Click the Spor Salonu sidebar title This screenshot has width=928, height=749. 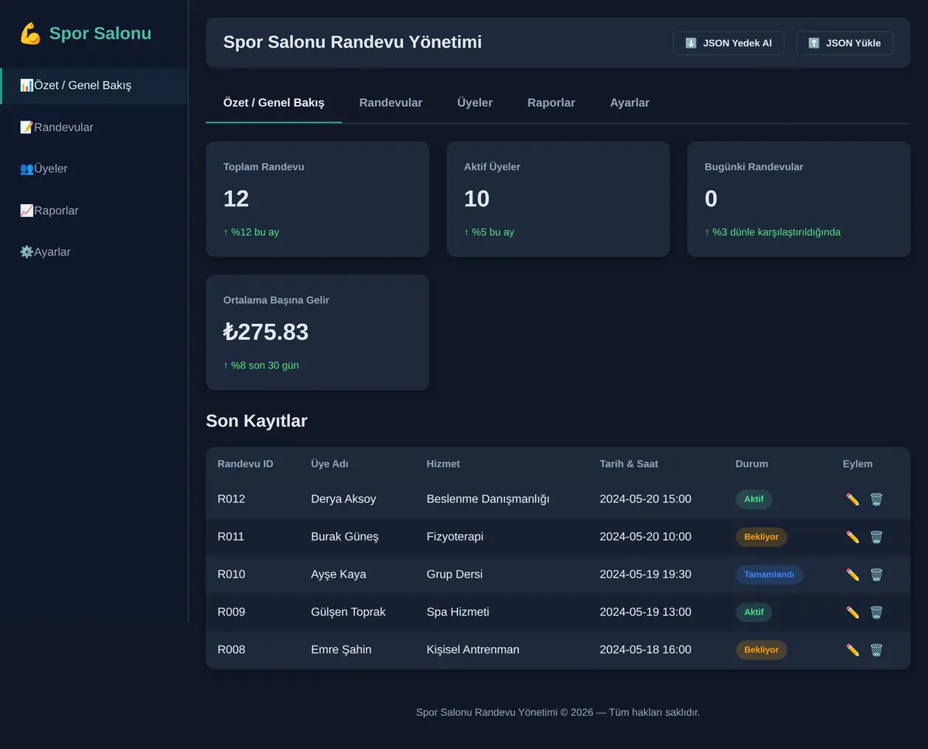point(101,33)
